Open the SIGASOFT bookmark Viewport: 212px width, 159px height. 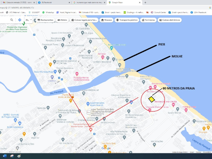pyautogui.click(x=34, y=12)
